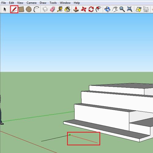Choose the Select arrow tool
This screenshot has width=153, height=153.
[5, 9]
